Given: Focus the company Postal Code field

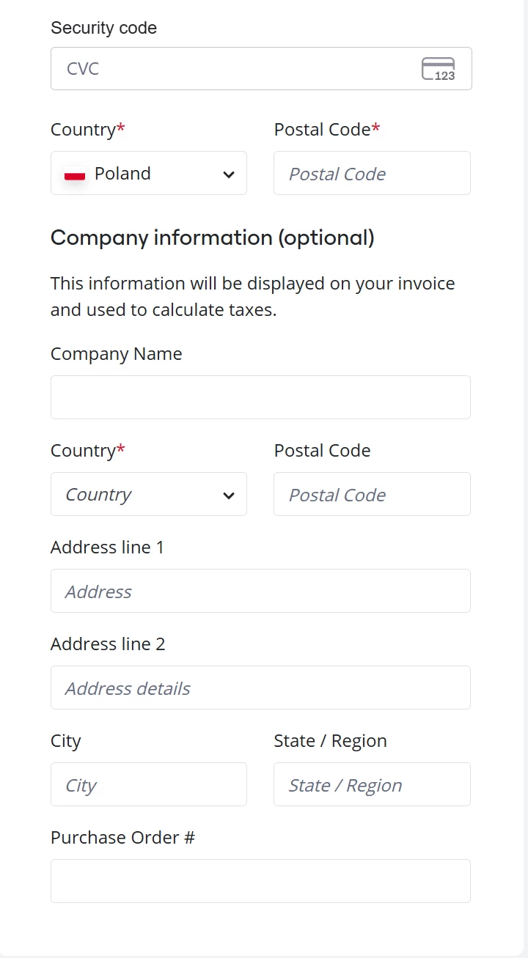Looking at the screenshot, I should tap(372, 494).
